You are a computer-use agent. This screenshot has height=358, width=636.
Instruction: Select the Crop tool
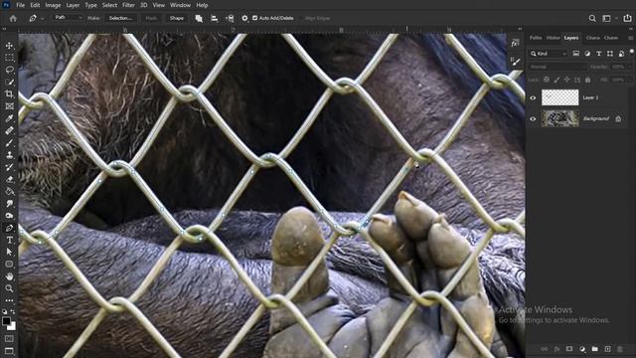point(9,94)
